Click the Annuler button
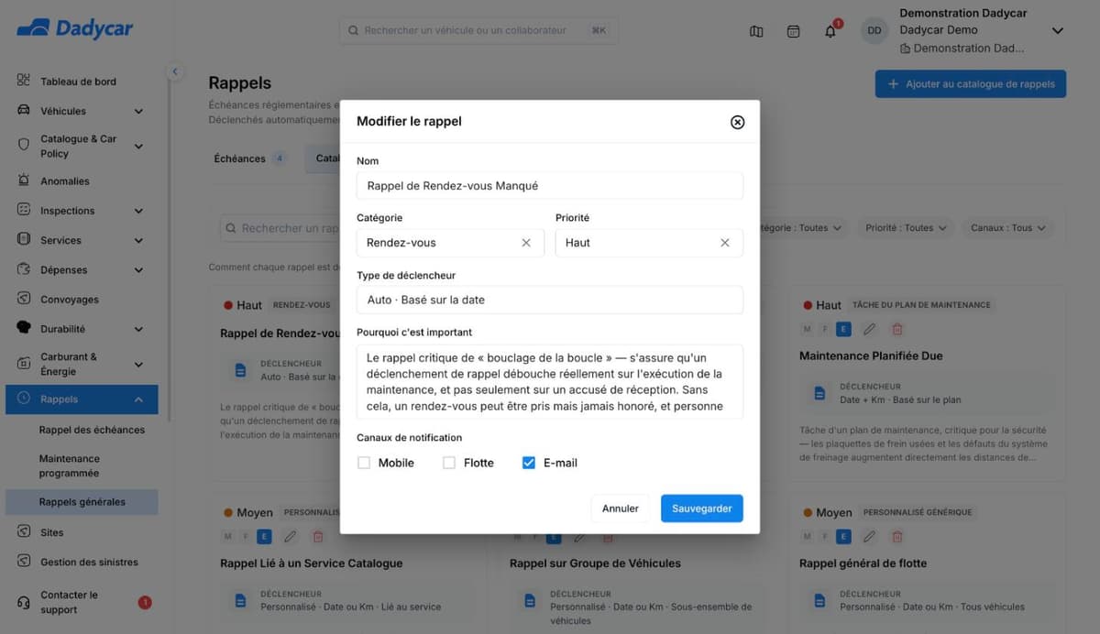 click(621, 508)
